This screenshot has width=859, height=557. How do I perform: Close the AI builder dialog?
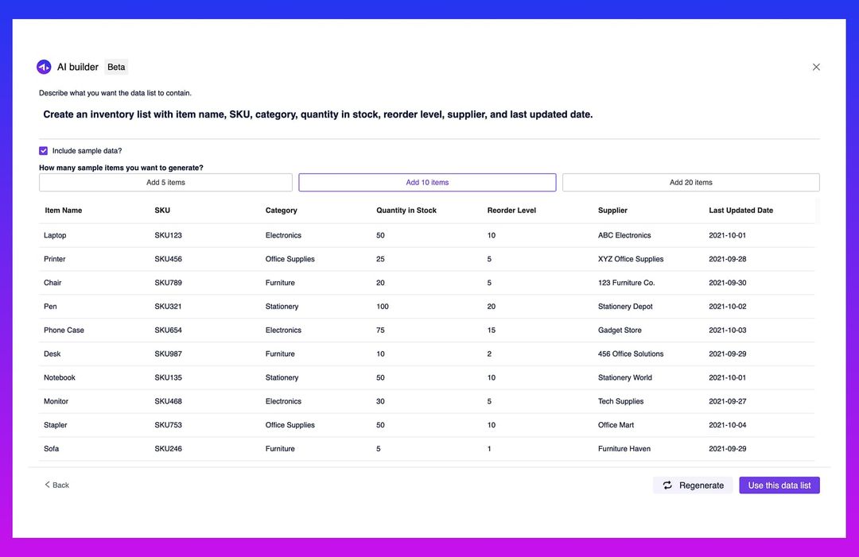pyautogui.click(x=815, y=66)
